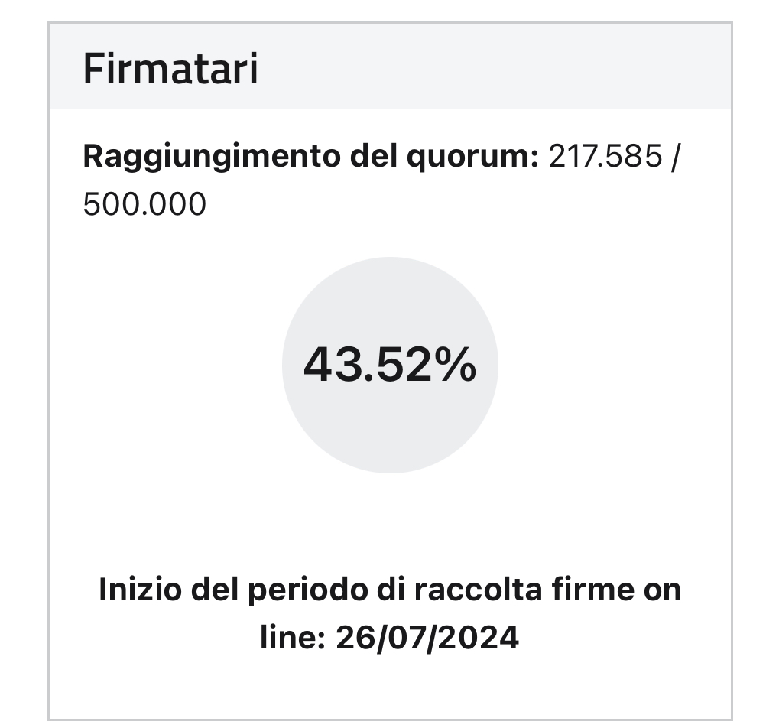779x728 pixels.
Task: Click the word 'on' ending the first footer line
Action: pyautogui.click(x=662, y=591)
